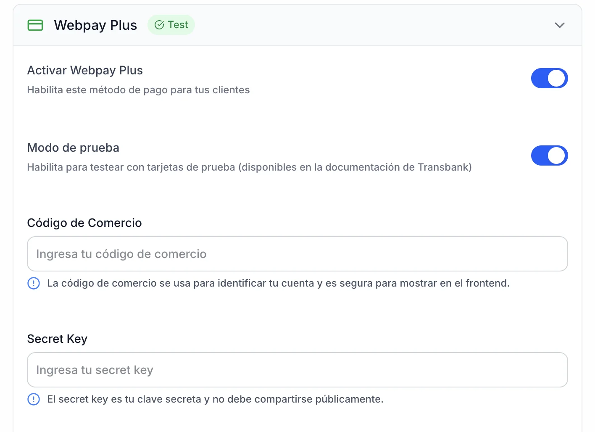Collapse the Webpay Plus section with the chevron

click(x=559, y=25)
